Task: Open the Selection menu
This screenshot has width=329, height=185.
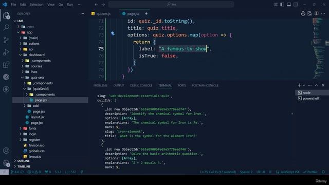Action: click(x=36, y=5)
